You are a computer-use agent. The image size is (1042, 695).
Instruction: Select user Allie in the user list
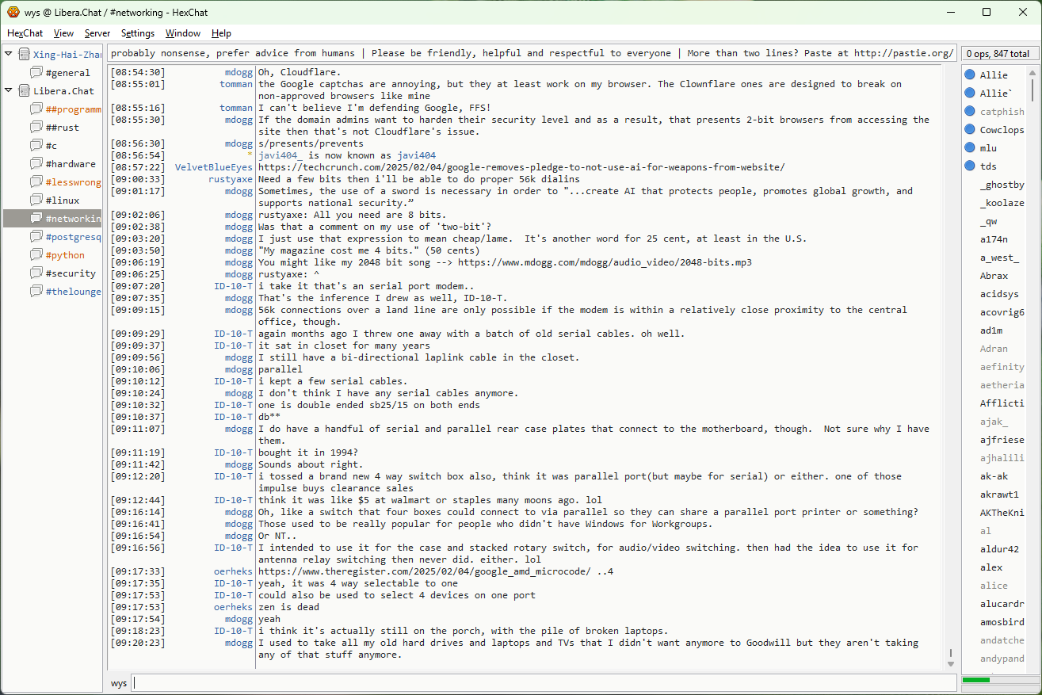click(x=994, y=75)
